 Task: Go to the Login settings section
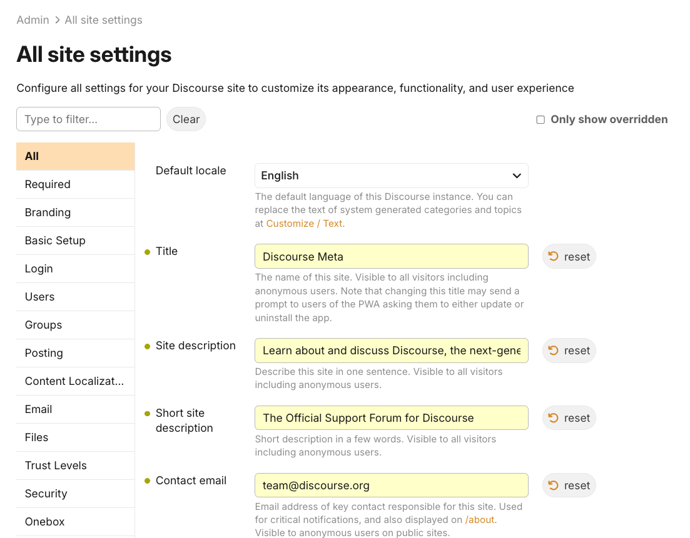[x=39, y=269]
